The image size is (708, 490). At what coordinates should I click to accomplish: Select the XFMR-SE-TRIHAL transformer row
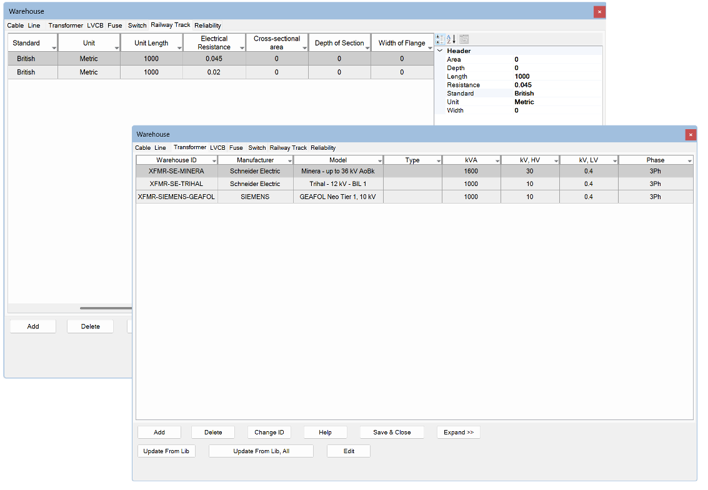coord(176,184)
